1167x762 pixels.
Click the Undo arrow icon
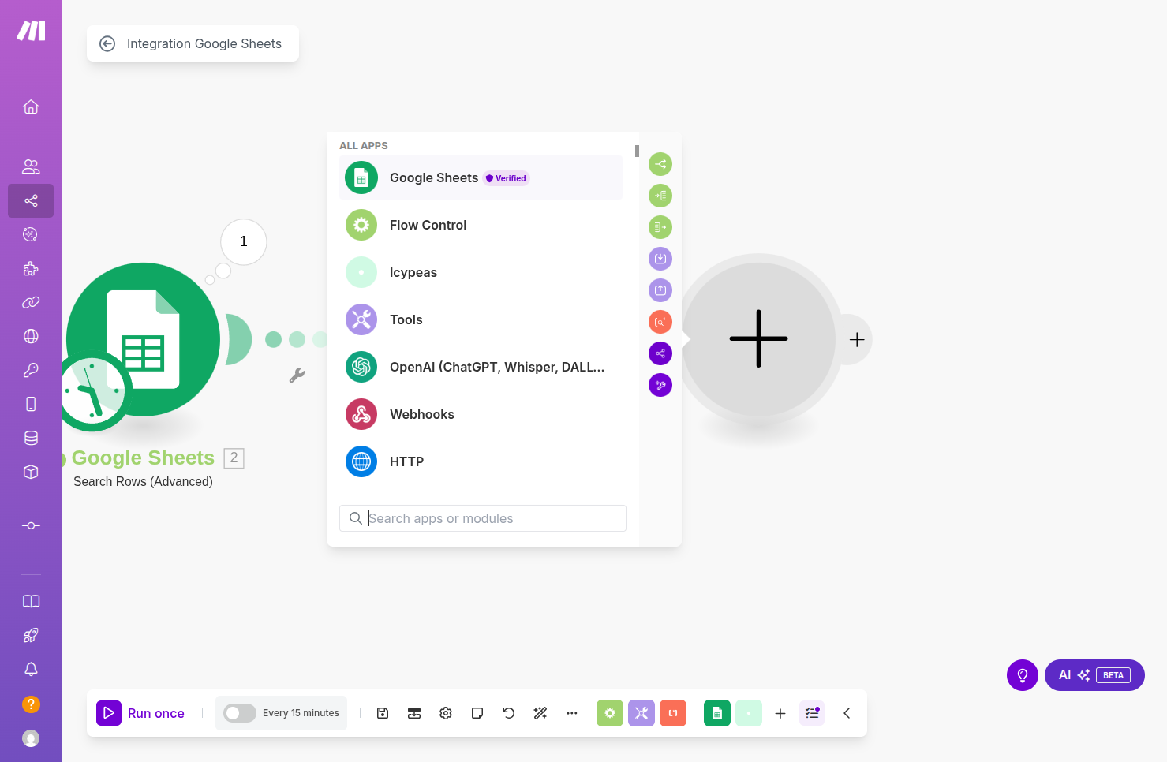coord(509,713)
